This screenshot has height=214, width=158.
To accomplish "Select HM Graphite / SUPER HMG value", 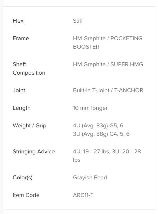I will click(108, 65).
